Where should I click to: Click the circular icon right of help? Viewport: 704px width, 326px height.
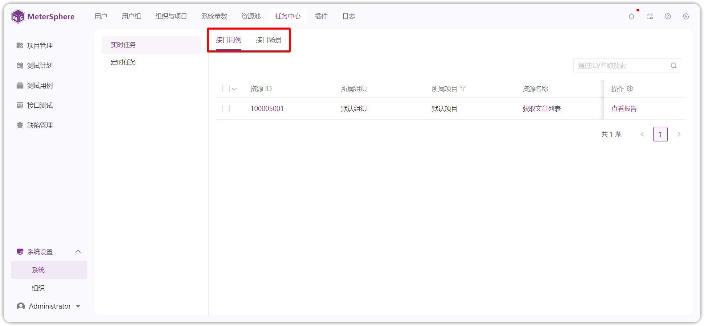686,16
